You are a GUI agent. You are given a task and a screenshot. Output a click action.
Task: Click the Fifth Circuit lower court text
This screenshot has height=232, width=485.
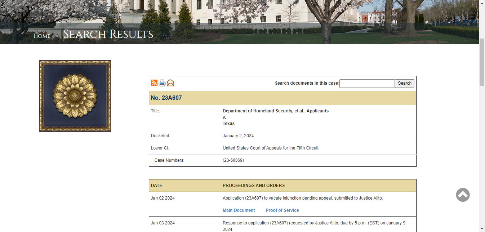(x=271, y=148)
